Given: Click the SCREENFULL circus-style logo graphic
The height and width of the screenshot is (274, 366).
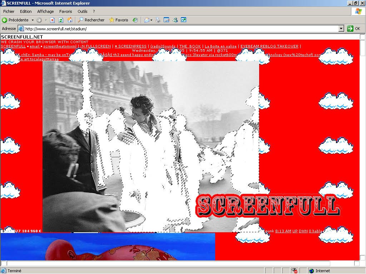Looking at the screenshot, I should [x=268, y=205].
